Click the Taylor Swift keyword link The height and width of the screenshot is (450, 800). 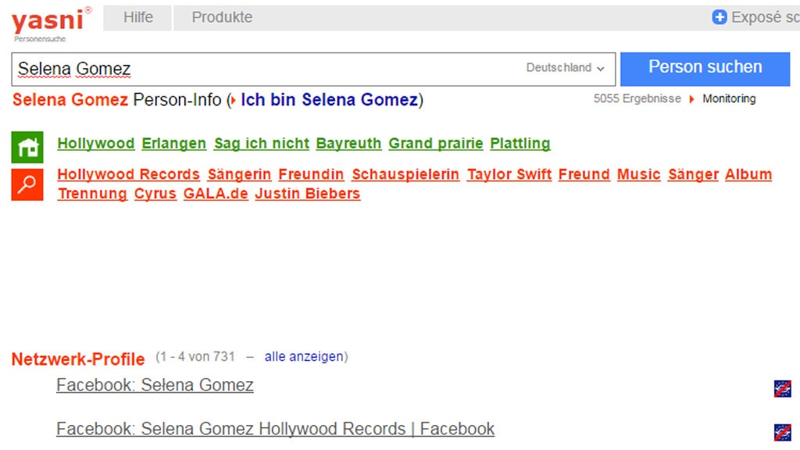509,174
